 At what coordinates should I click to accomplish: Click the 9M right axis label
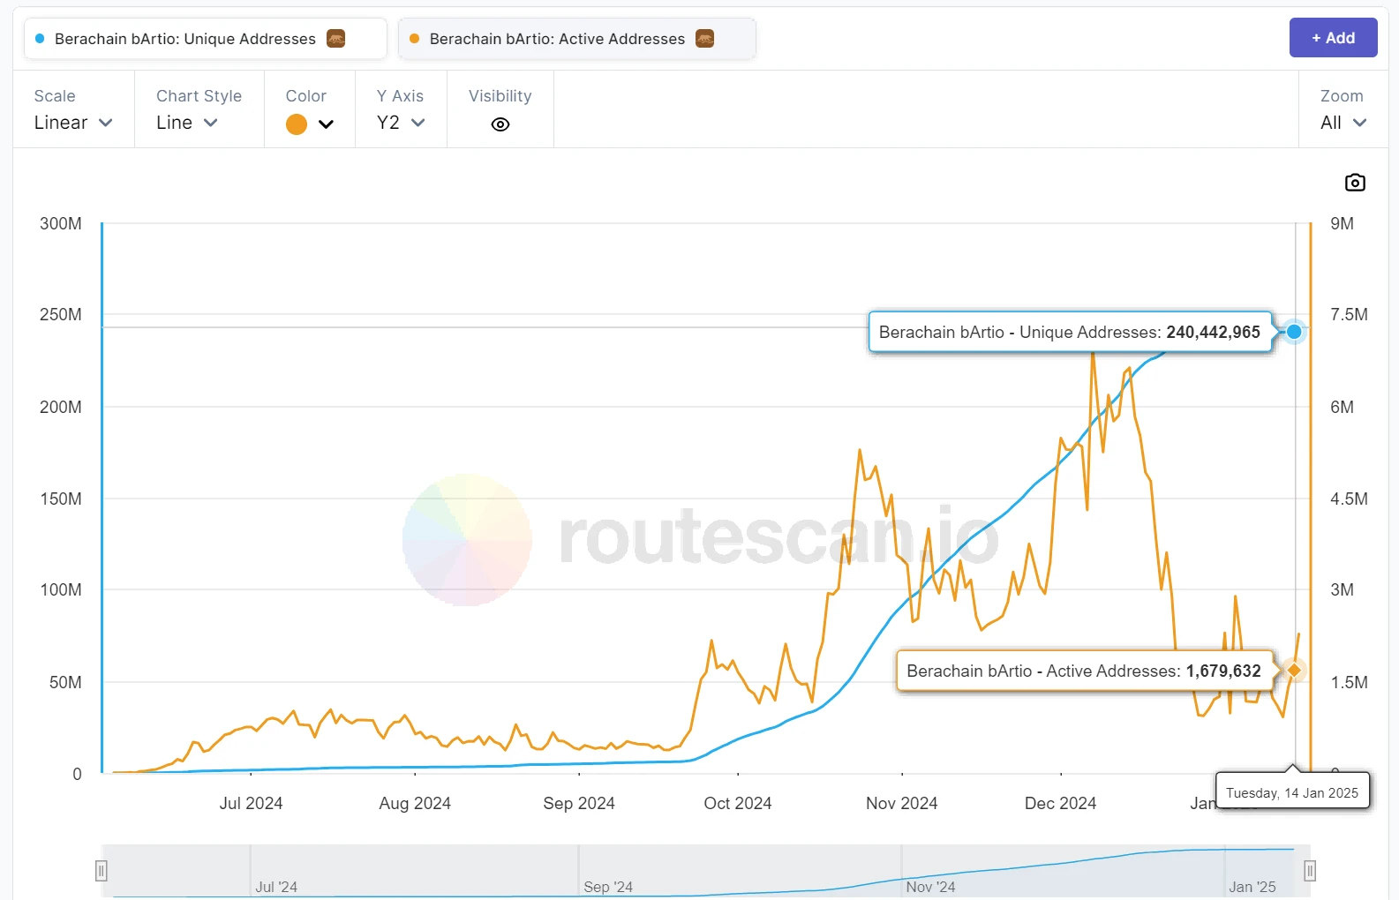(1342, 223)
